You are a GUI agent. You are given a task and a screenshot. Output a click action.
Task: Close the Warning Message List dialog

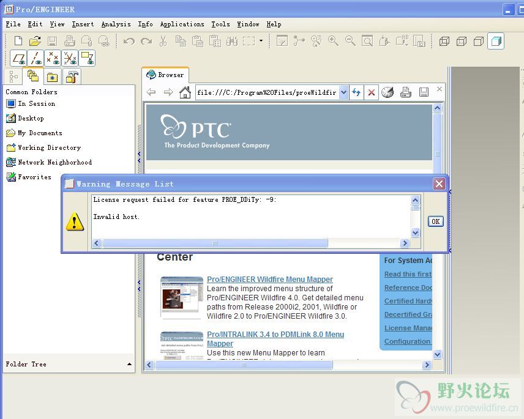439,184
